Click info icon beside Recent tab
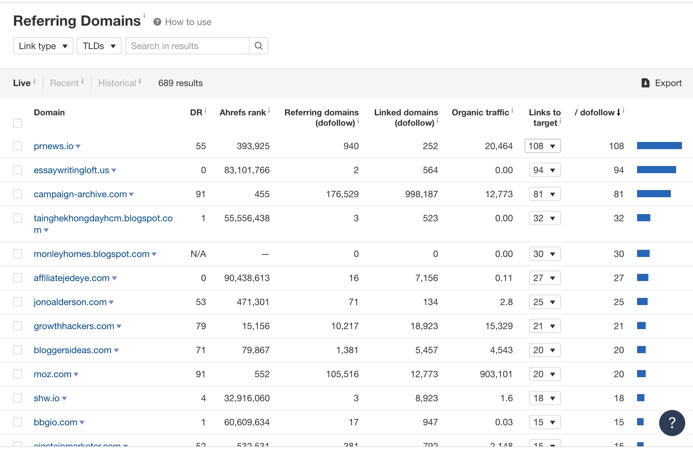 click(x=83, y=81)
